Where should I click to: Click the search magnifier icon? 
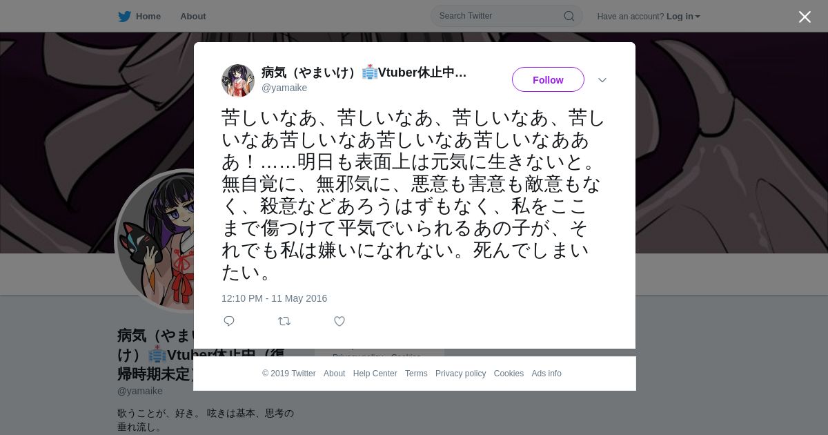pyautogui.click(x=569, y=16)
